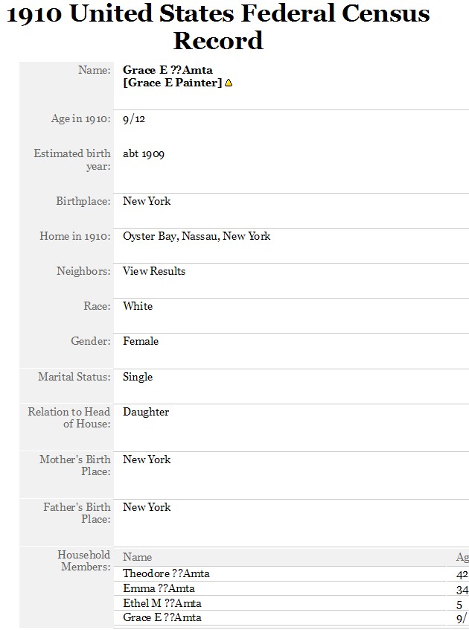Click the Oyster Bay, Nassau, New York value
Screen dimensions: 469x630
tap(197, 236)
